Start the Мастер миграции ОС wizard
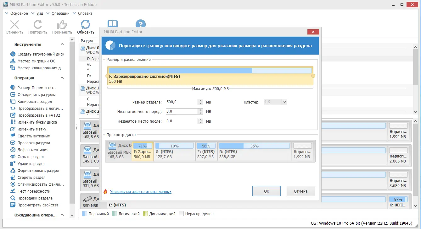The width and height of the screenshot is (421, 229). [36, 61]
